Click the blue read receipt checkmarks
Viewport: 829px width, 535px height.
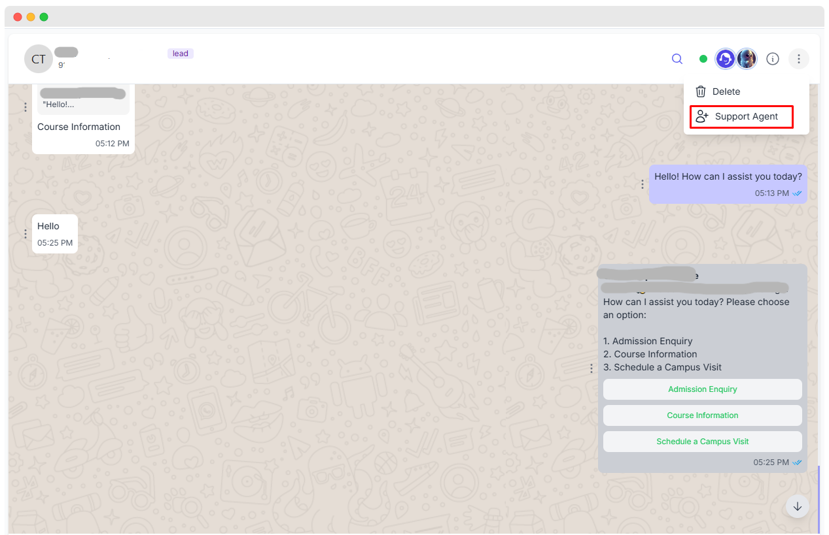(797, 193)
